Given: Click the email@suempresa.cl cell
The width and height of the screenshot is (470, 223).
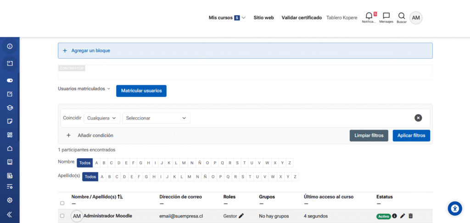Looking at the screenshot, I should click(181, 216).
